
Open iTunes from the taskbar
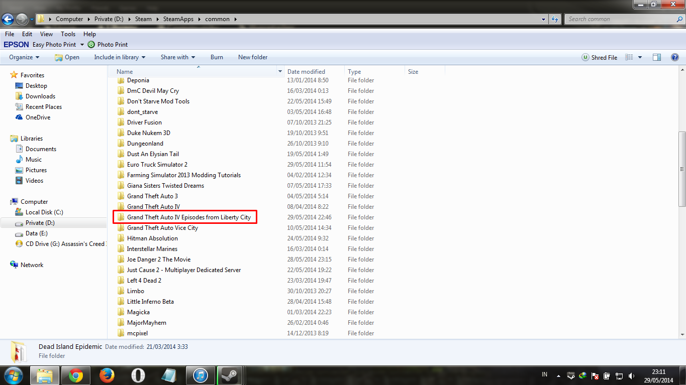(x=200, y=375)
